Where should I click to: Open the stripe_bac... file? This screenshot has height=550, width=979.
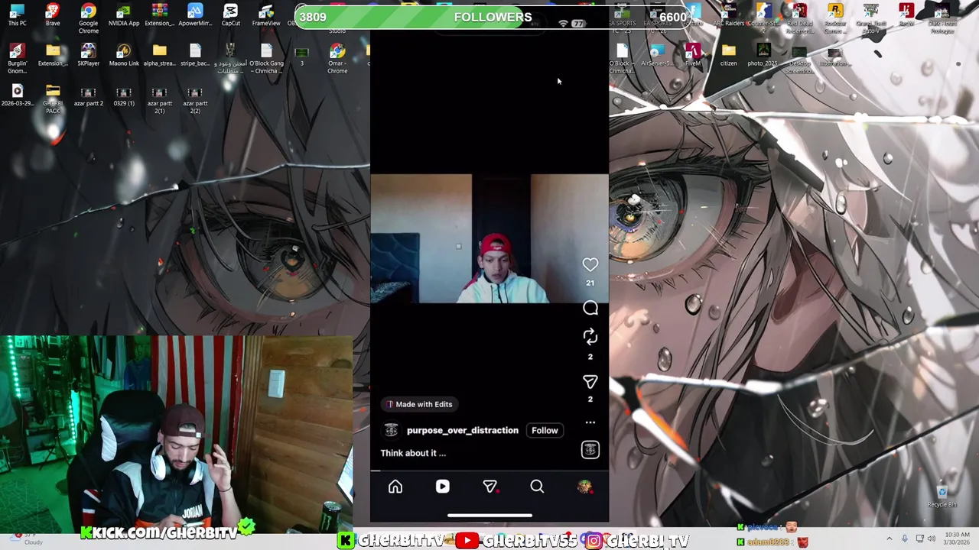point(195,55)
